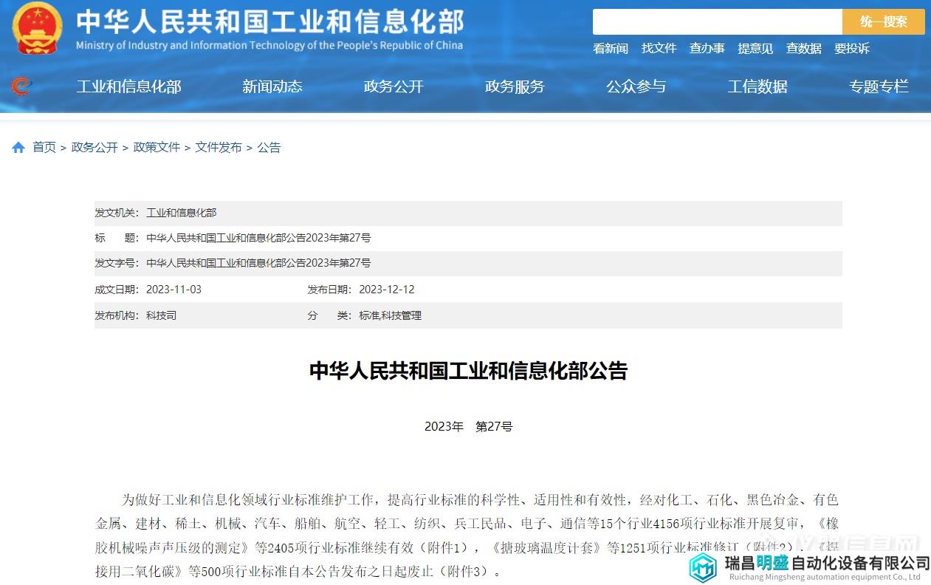
Task: Open 政策文件 from the breadcrumb trail
Action: (x=157, y=147)
